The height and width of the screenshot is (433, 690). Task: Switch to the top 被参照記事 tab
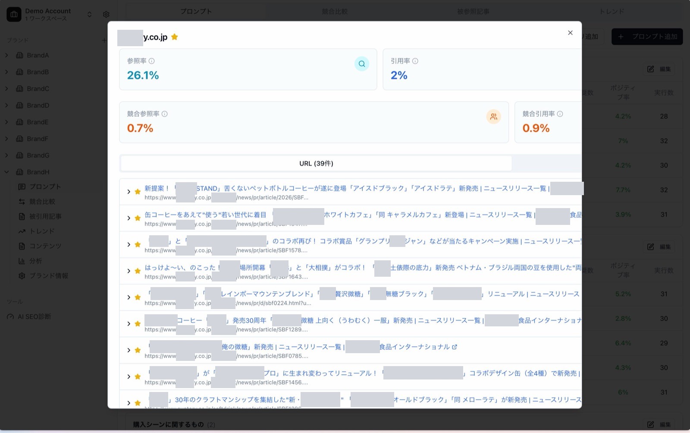tap(473, 11)
